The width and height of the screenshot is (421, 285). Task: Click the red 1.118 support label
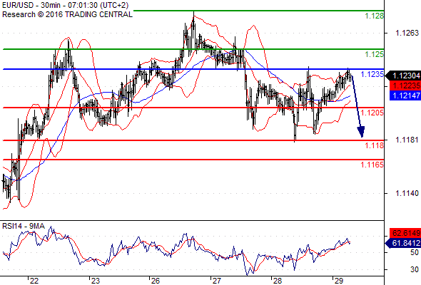(x=375, y=145)
